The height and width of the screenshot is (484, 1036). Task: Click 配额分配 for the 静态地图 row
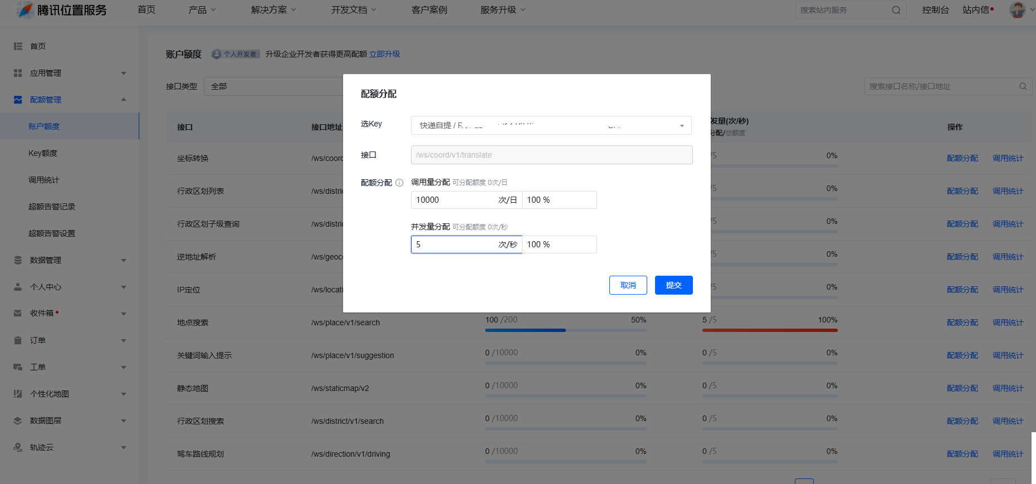tap(962, 388)
